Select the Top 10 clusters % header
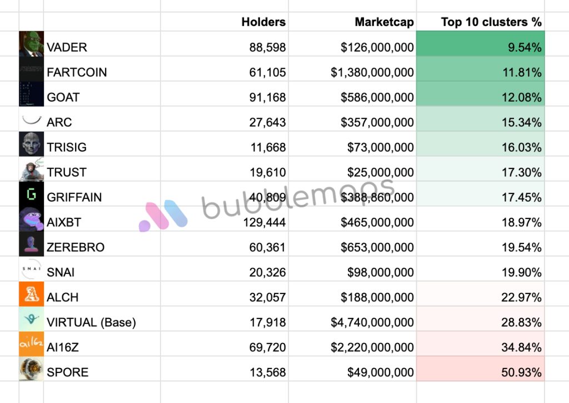This screenshot has height=403, width=569. point(491,22)
